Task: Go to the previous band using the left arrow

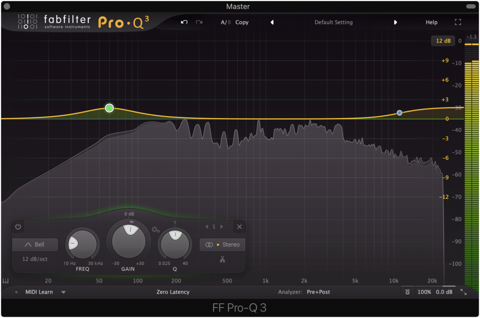Action: pyautogui.click(x=207, y=227)
